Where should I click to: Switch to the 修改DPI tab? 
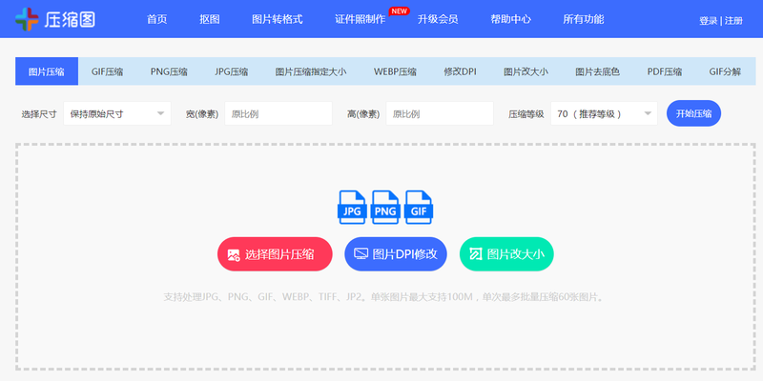point(460,71)
